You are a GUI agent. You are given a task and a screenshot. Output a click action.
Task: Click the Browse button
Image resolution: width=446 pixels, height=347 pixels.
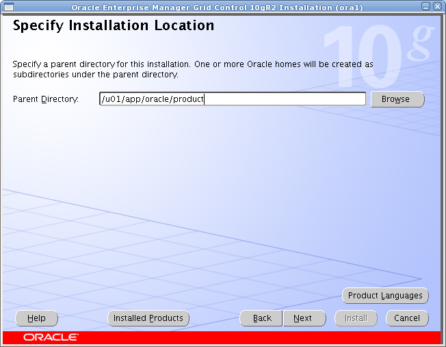click(397, 99)
